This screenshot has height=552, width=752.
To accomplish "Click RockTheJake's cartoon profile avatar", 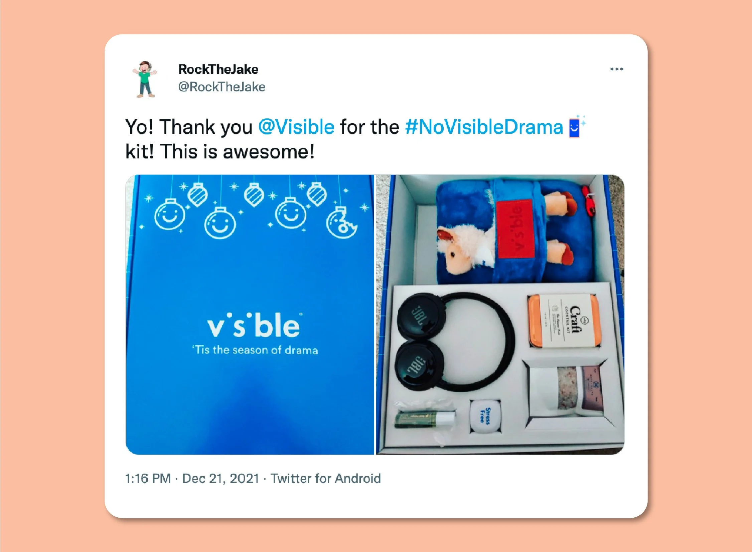I will tap(145, 79).
